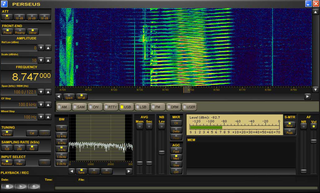Click the right arrow below the BW filter display
The height and width of the screenshot is (193, 320).
click(129, 171)
